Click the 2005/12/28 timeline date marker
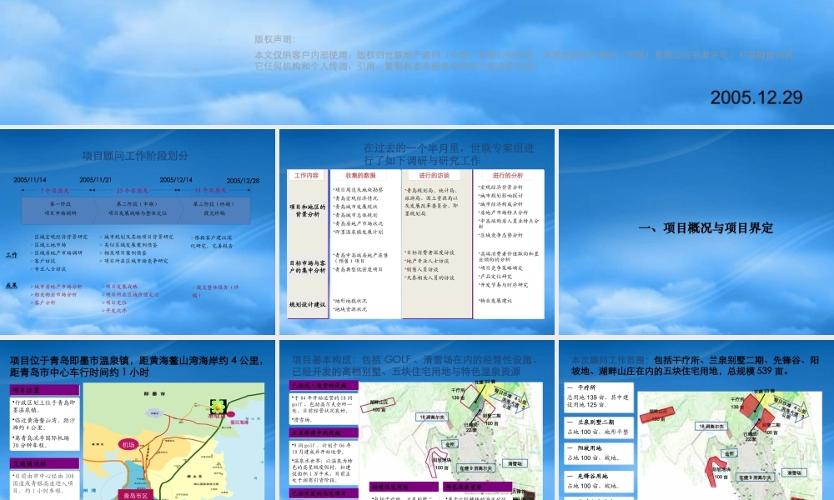Image resolution: width=834 pixels, height=500 pixels. coord(243,181)
